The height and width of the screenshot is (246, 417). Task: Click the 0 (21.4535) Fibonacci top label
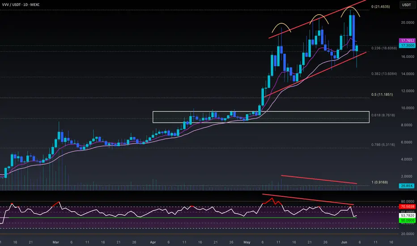coord(381,7)
